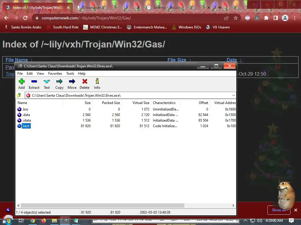Open the Endermanch Malware bookmark
The height and width of the screenshot is (225, 301).
click(x=147, y=27)
